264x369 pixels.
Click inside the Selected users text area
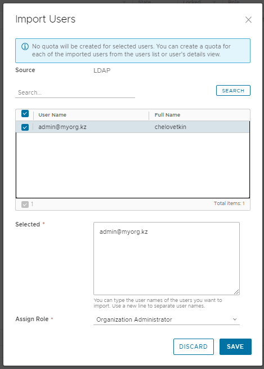167,259
